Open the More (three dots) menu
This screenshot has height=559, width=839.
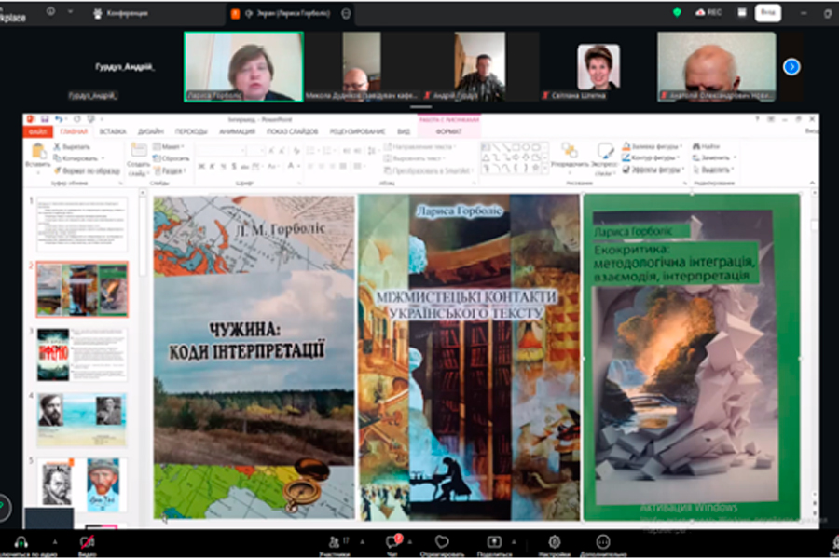click(x=603, y=542)
